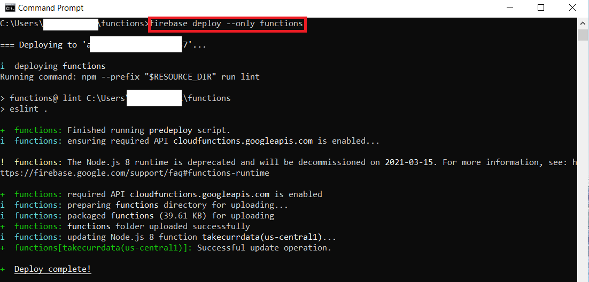
Task: Maximize the Command Prompt window
Action: [540, 7]
